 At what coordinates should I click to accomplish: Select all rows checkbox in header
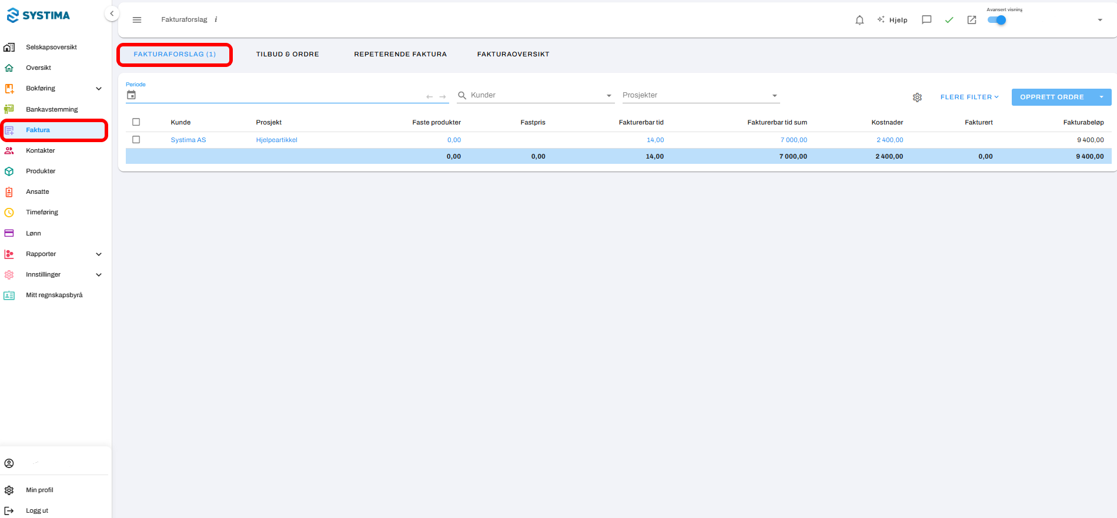[x=136, y=122]
